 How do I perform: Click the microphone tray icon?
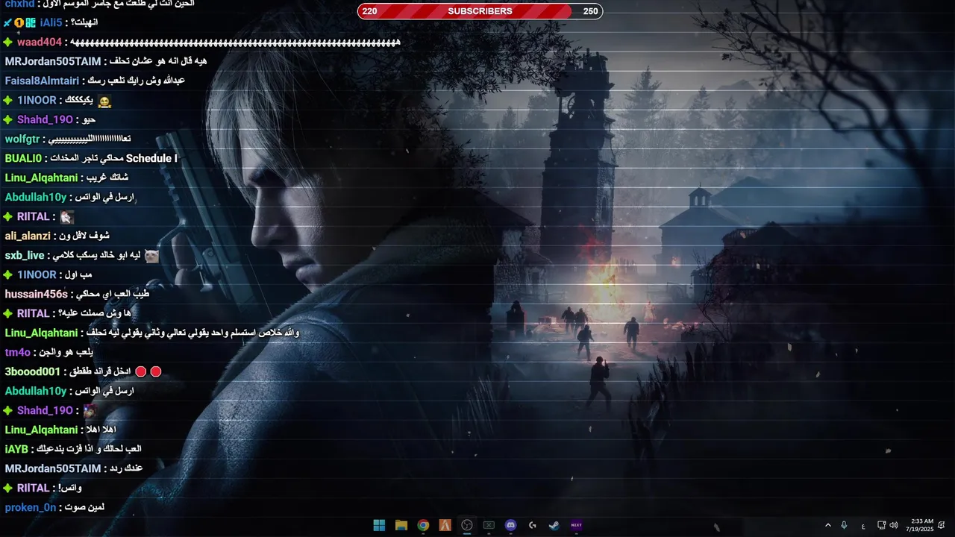(x=844, y=525)
